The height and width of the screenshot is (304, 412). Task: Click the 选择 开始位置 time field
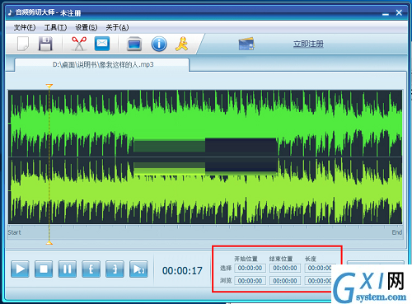[x=250, y=268]
